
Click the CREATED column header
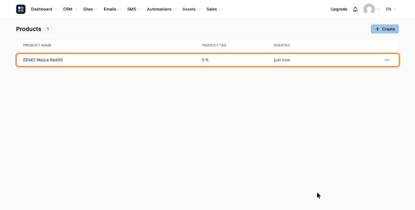pos(282,45)
